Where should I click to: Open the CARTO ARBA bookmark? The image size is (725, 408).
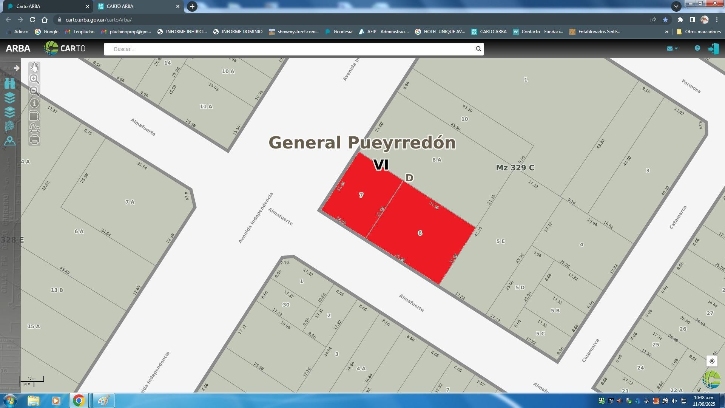[489, 32]
